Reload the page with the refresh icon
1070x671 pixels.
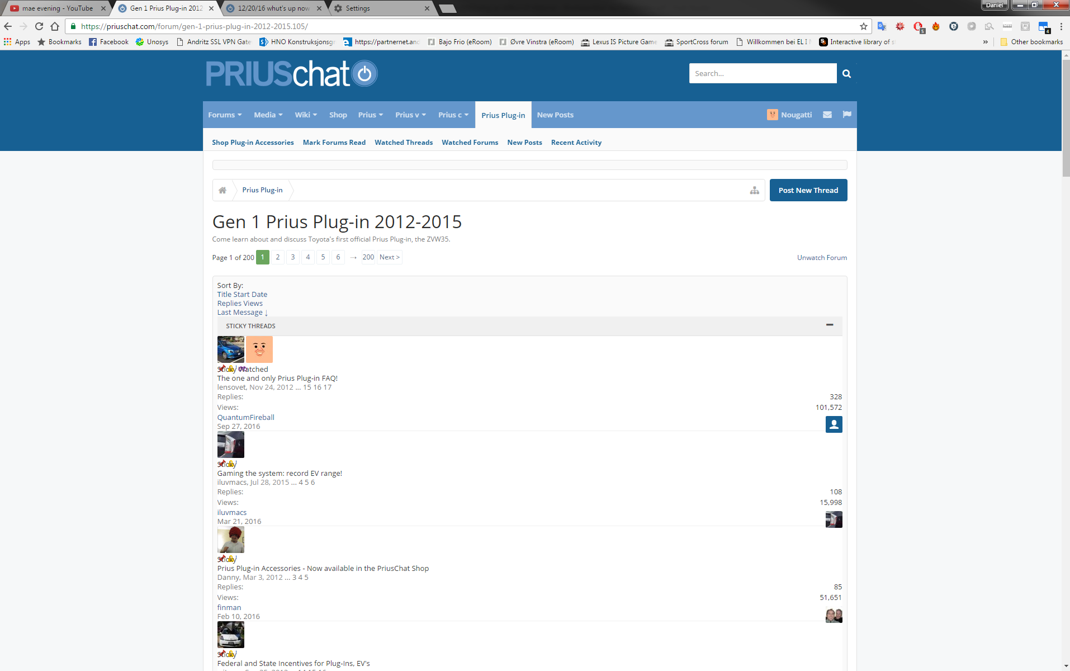click(x=39, y=26)
